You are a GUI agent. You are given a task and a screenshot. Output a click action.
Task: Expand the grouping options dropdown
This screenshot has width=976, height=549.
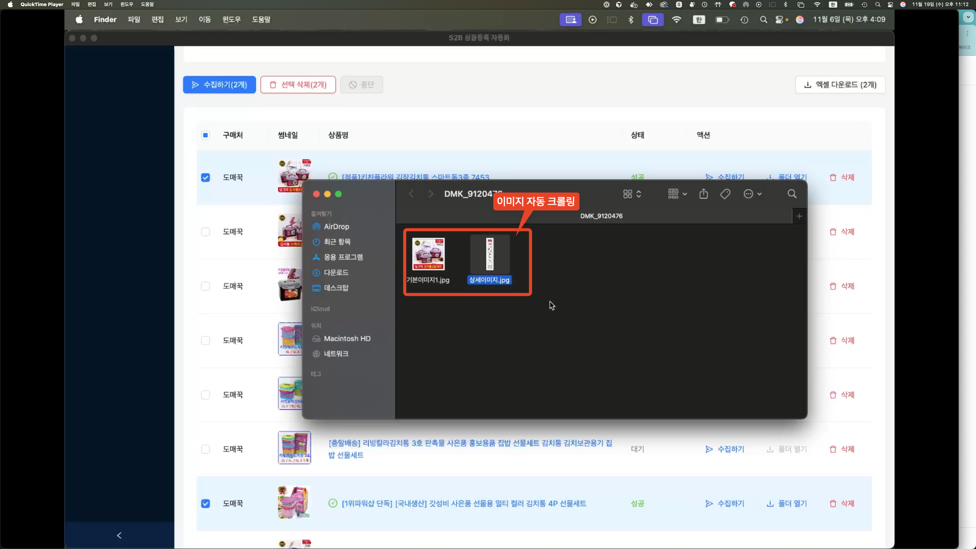tap(677, 194)
